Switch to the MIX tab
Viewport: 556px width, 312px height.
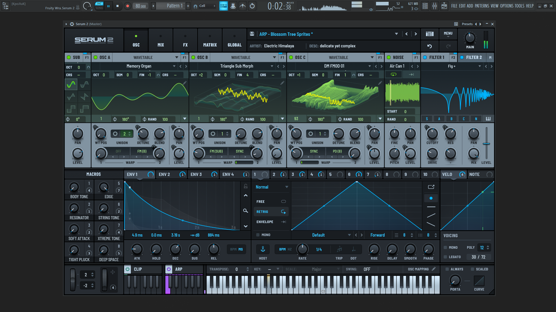[161, 40]
